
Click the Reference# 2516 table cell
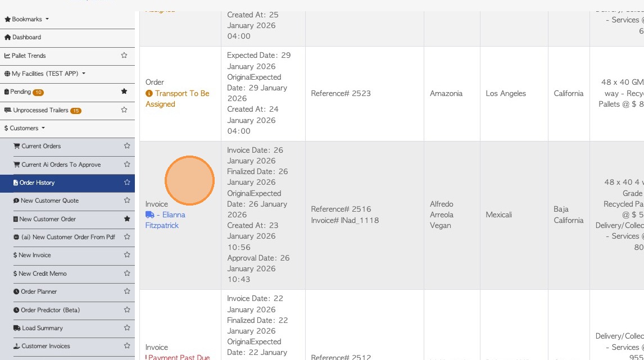(364, 215)
